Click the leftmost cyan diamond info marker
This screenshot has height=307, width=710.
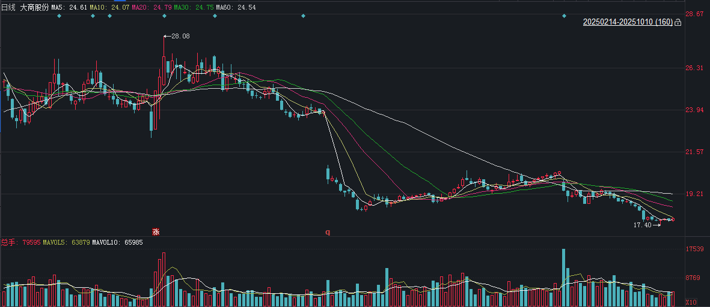(59, 16)
